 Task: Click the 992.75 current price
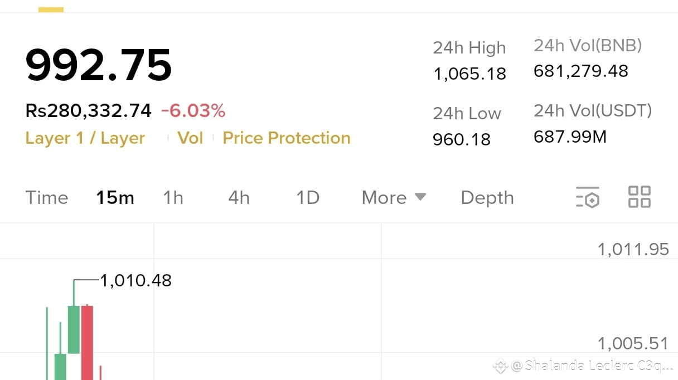coord(99,66)
